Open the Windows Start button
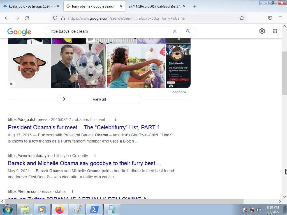 (8, 209)
